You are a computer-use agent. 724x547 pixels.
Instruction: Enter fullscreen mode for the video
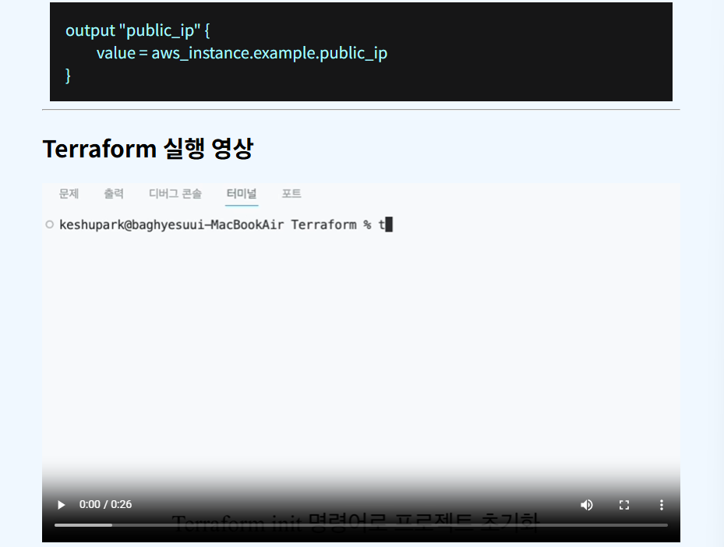point(623,505)
